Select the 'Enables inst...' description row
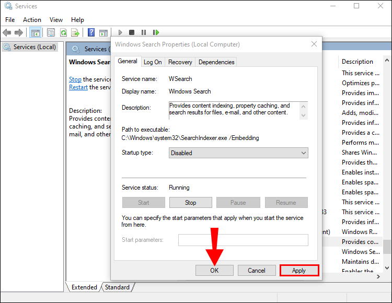The width and height of the screenshot is (392, 303). point(360,172)
